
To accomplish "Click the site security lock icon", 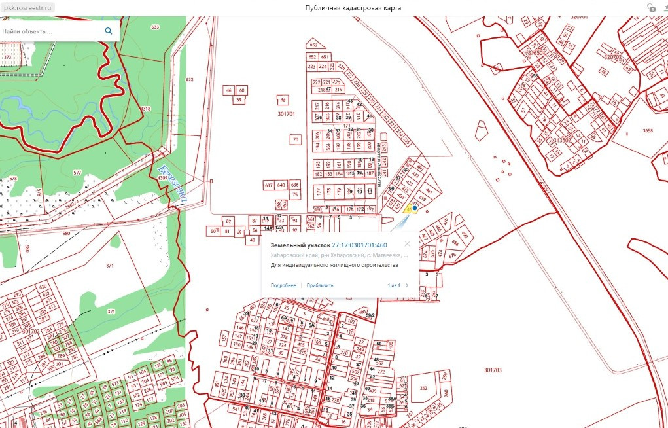I will 652,7.
